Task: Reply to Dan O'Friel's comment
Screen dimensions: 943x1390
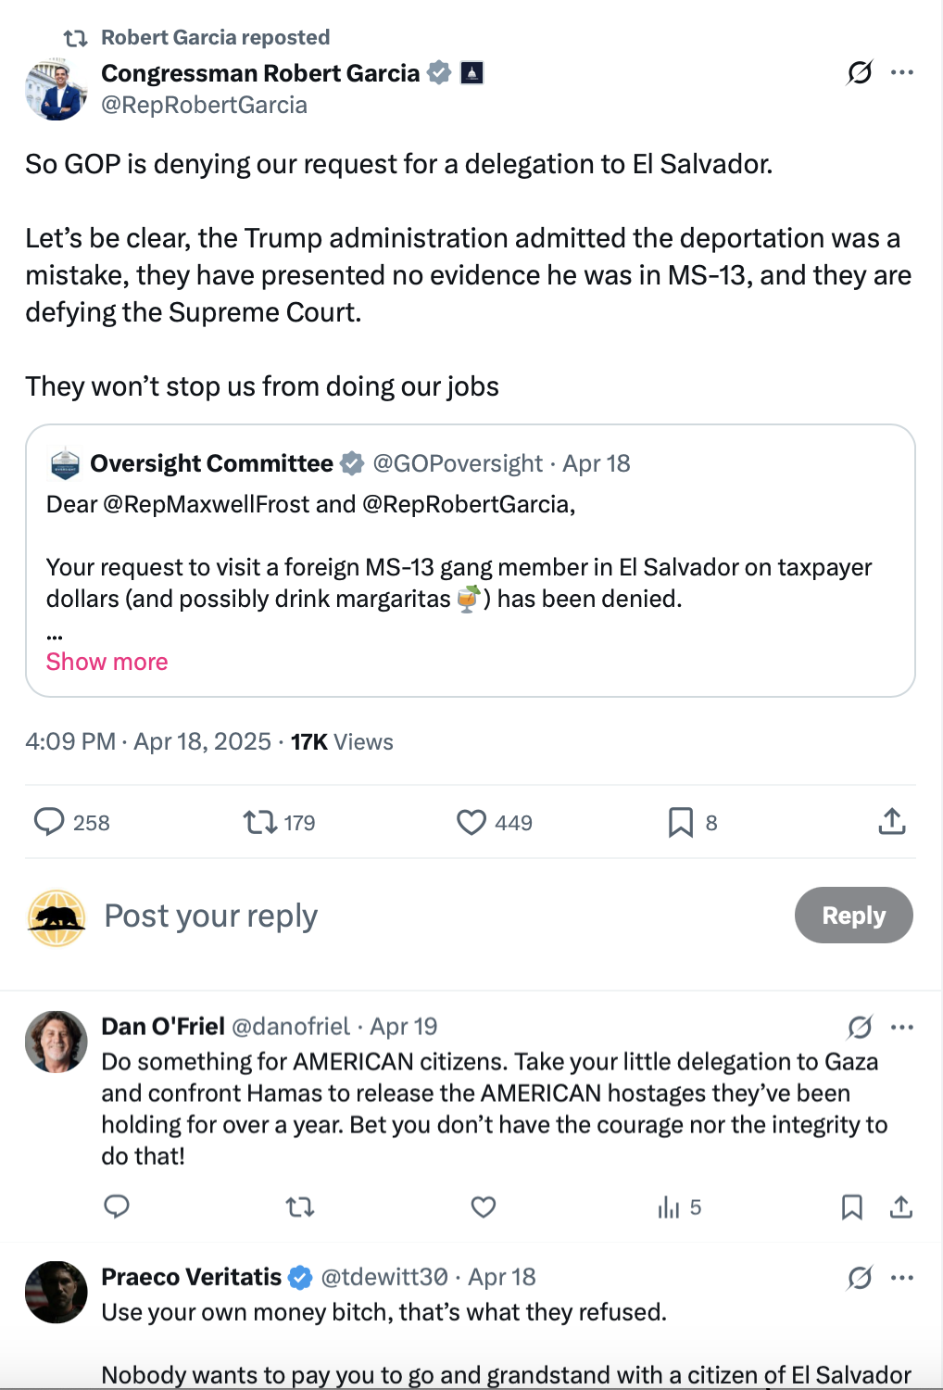Action: 117,1207
